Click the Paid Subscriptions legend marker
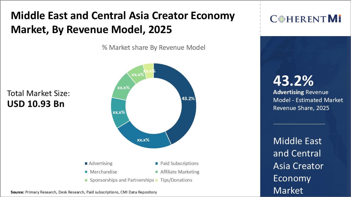This screenshot has height=197, width=351. [x=157, y=163]
